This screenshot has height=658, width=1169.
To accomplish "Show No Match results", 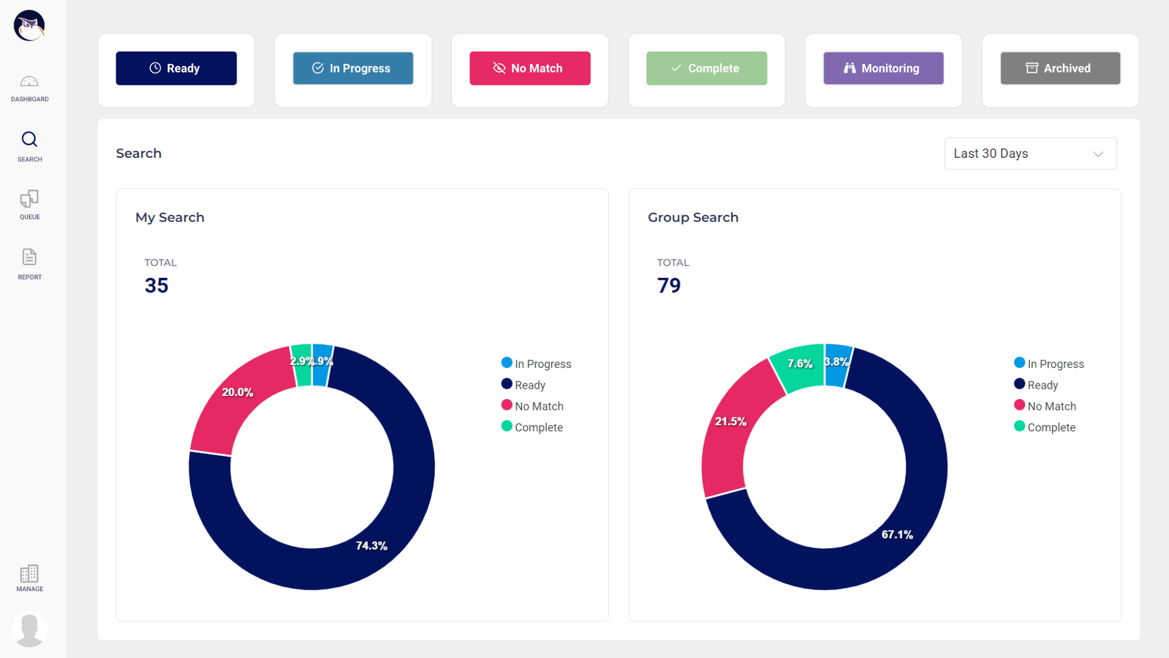I will (x=530, y=68).
